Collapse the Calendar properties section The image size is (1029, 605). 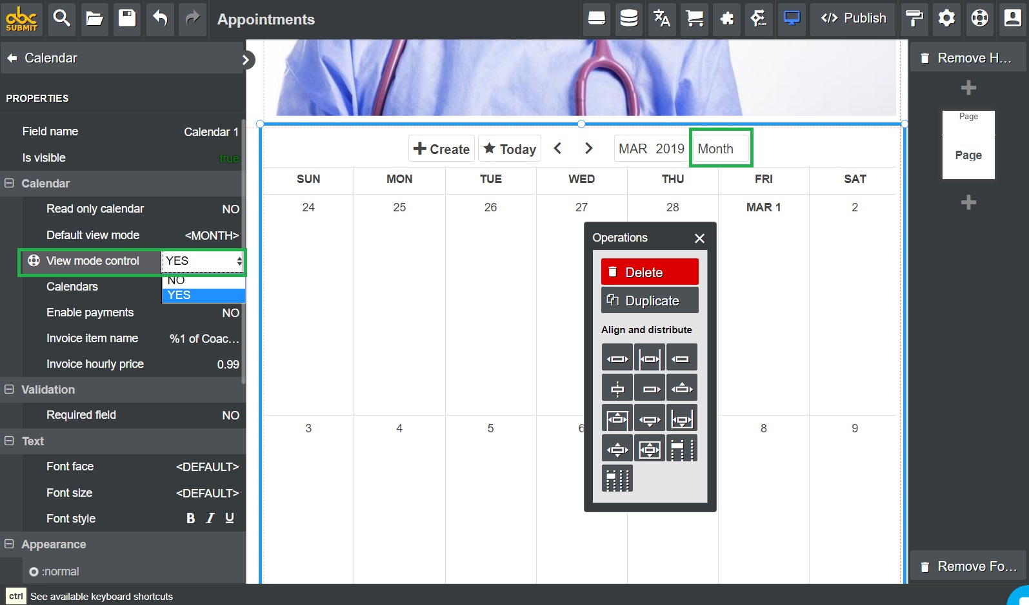click(x=9, y=184)
